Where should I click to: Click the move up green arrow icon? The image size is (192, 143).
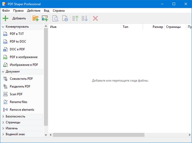75,19
